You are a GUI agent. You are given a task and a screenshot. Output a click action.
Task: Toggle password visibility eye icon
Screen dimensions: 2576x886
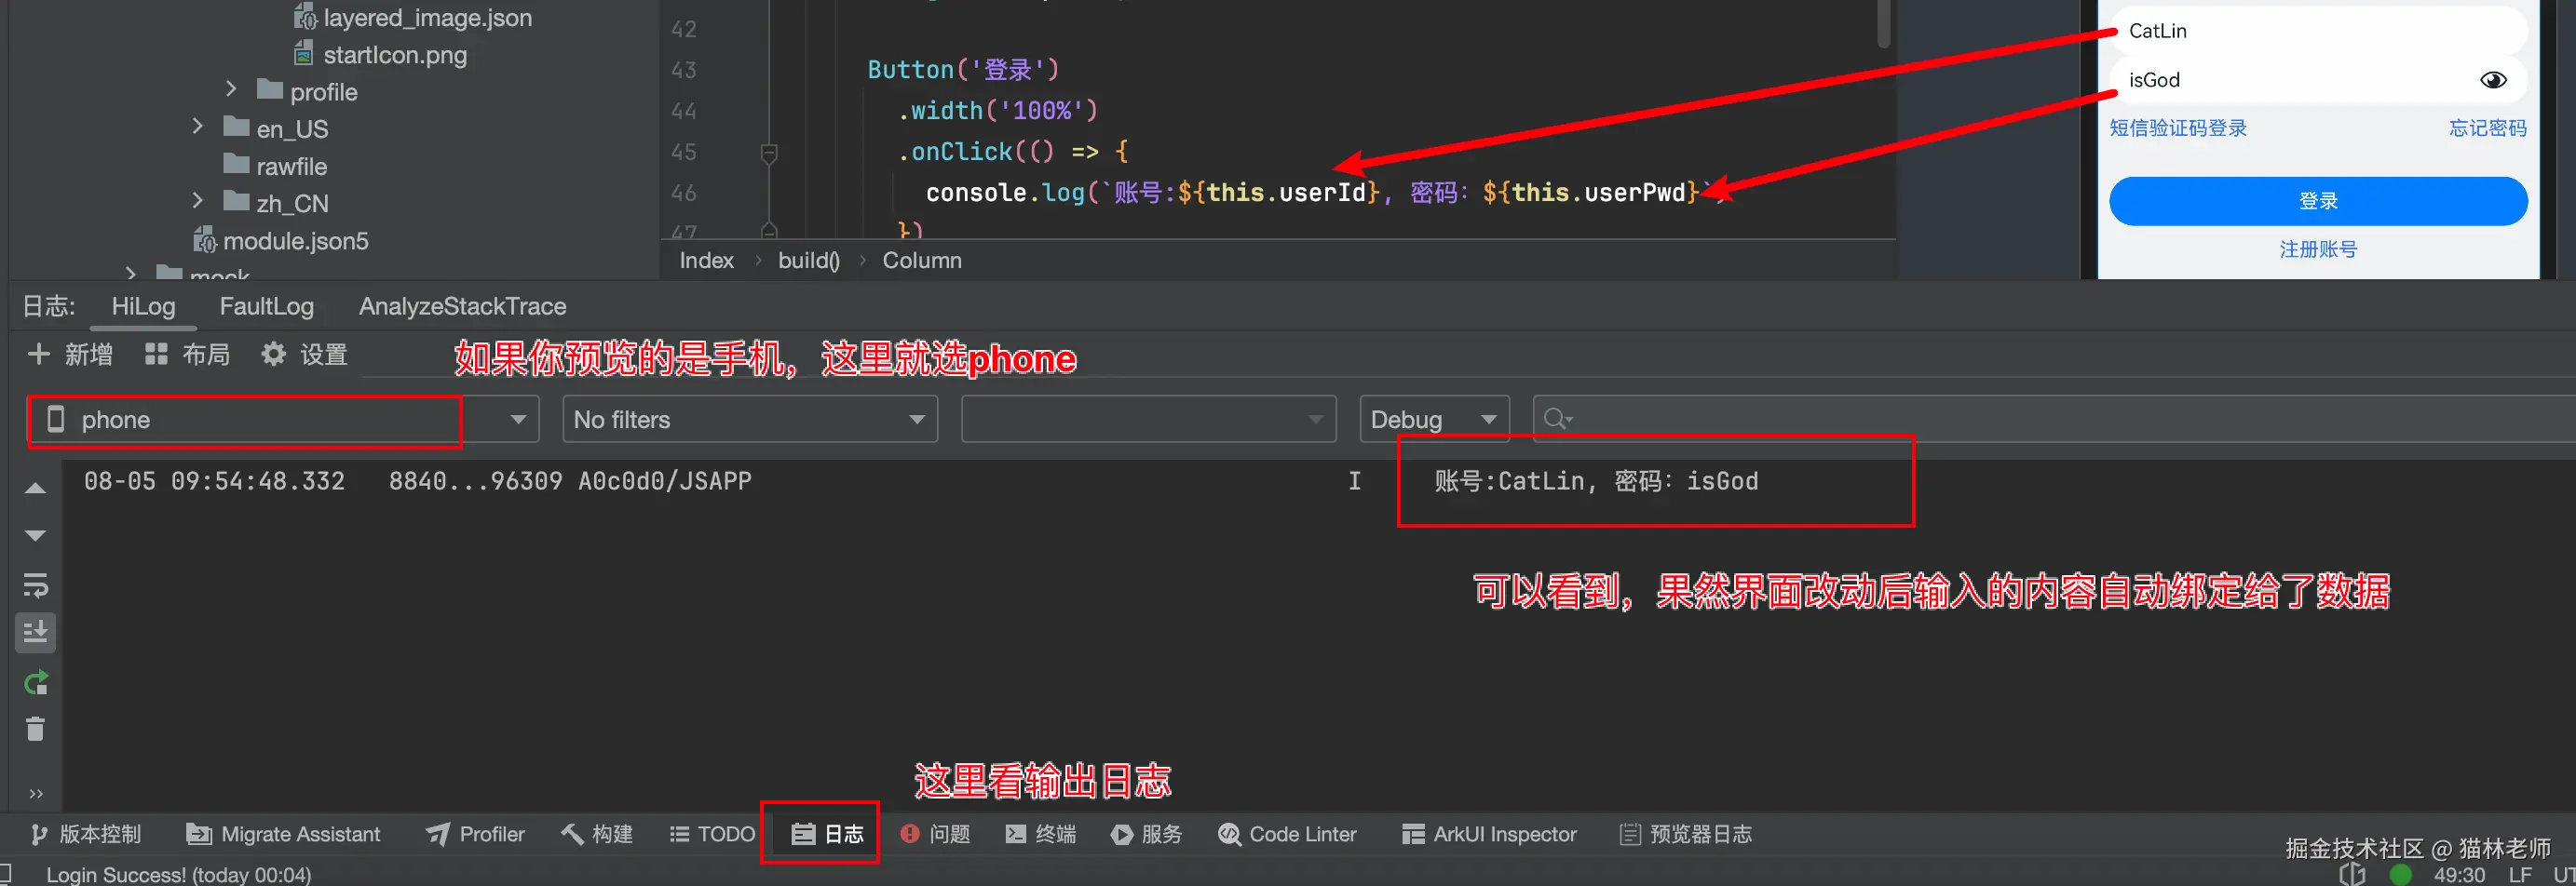click(2493, 80)
